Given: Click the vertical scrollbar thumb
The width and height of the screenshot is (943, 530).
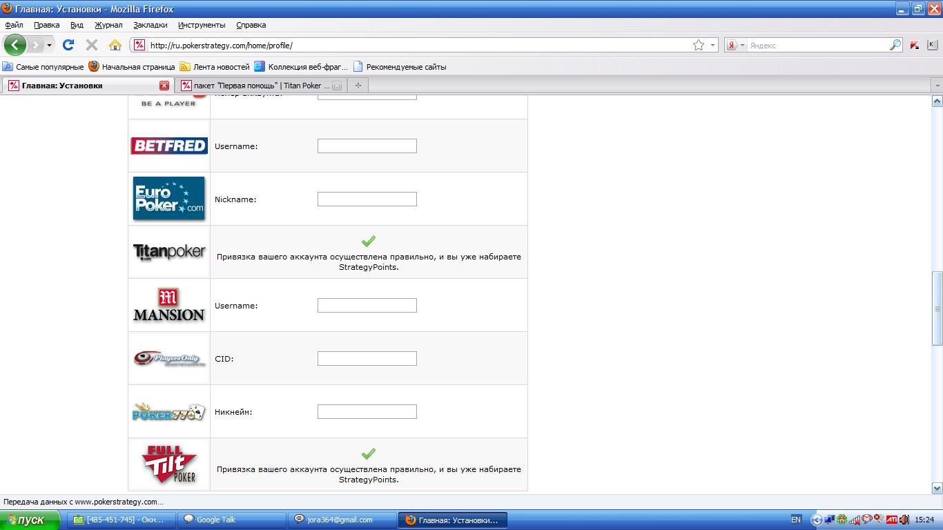Looking at the screenshot, I should click(x=937, y=308).
